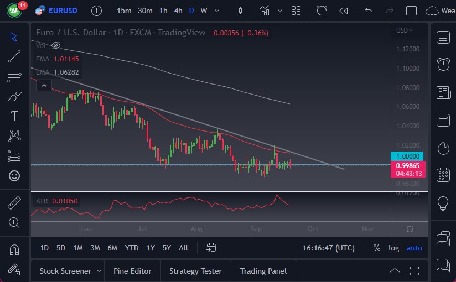
Task: Open the emoji icons tool
Action: click(14, 176)
